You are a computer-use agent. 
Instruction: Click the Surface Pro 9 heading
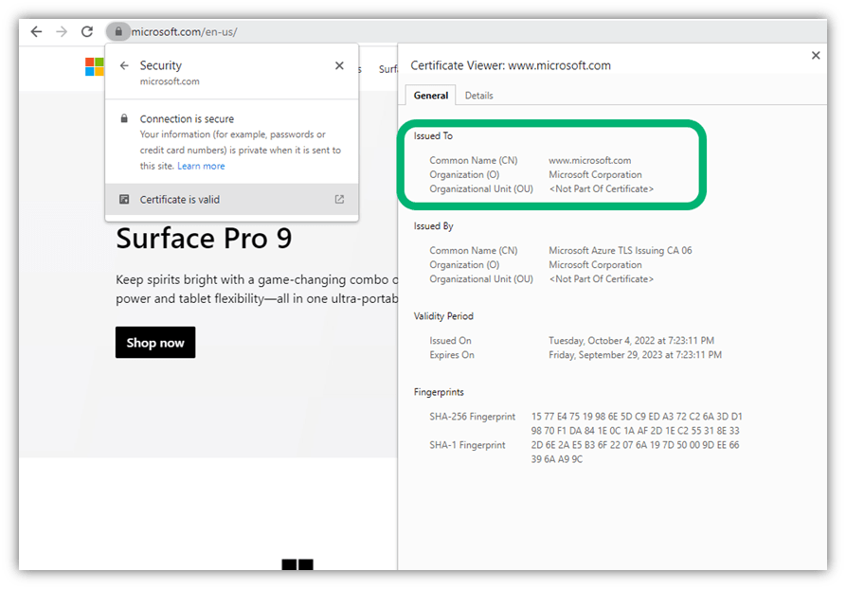tap(204, 239)
